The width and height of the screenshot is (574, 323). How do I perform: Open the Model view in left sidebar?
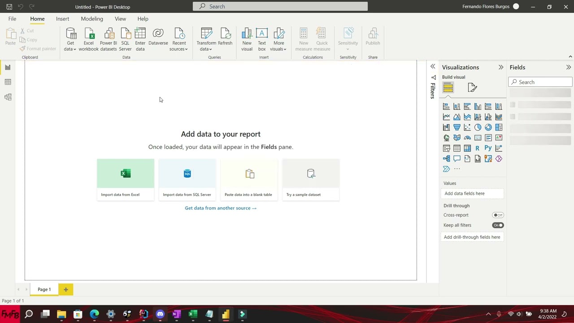tap(8, 97)
